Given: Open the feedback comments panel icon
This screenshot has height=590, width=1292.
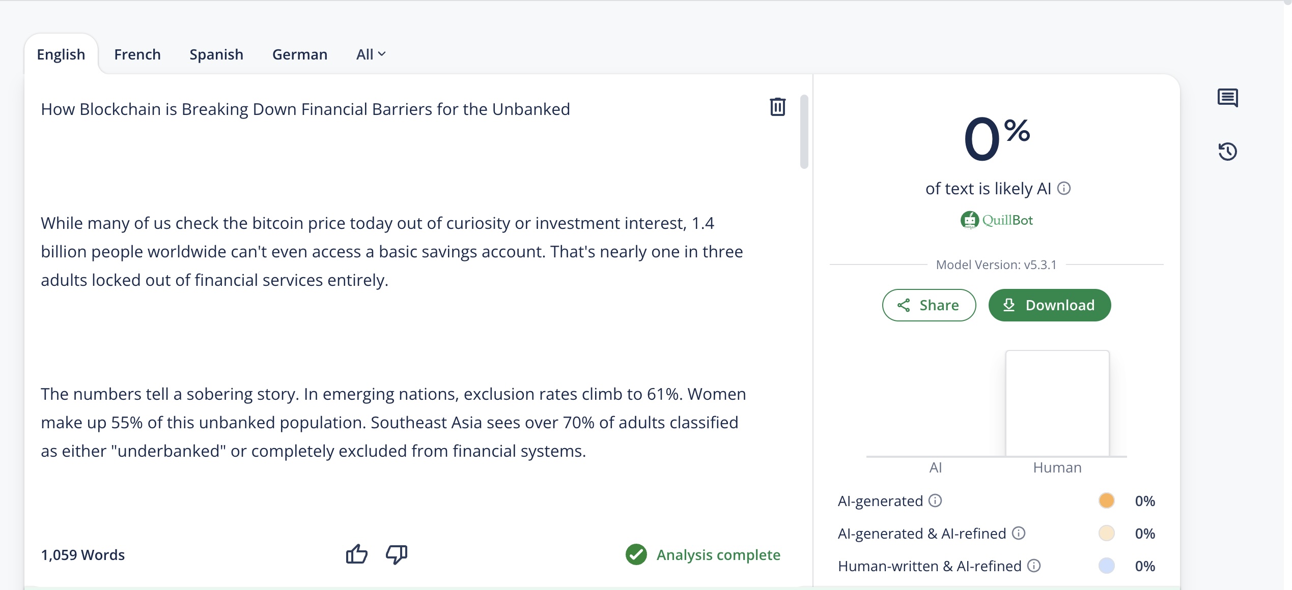Looking at the screenshot, I should coord(1227,98).
